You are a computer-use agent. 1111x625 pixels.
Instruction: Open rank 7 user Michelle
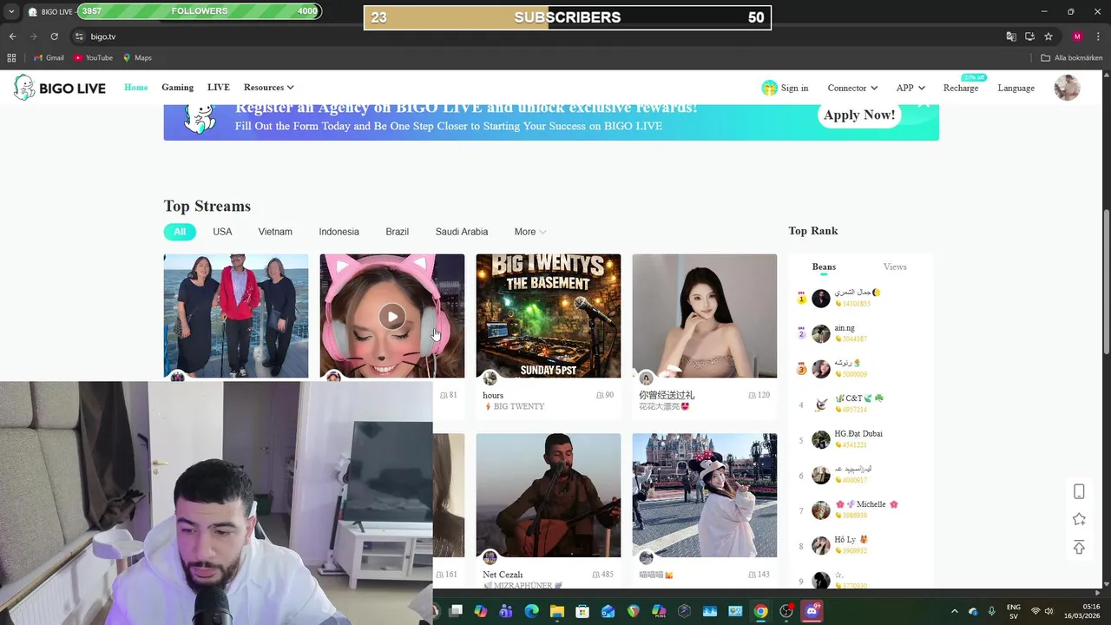pyautogui.click(x=866, y=504)
